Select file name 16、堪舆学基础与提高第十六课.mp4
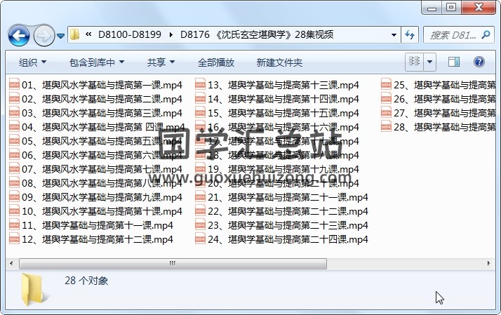This screenshot has height=315, width=501. click(283, 127)
